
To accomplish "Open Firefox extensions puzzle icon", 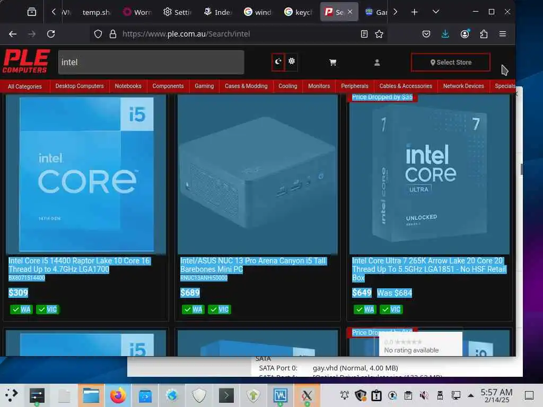I will point(484,34).
